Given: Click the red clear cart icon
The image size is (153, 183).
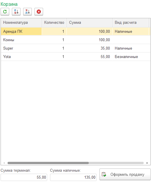Looking at the screenshot, I should pyautogui.click(x=39, y=12).
